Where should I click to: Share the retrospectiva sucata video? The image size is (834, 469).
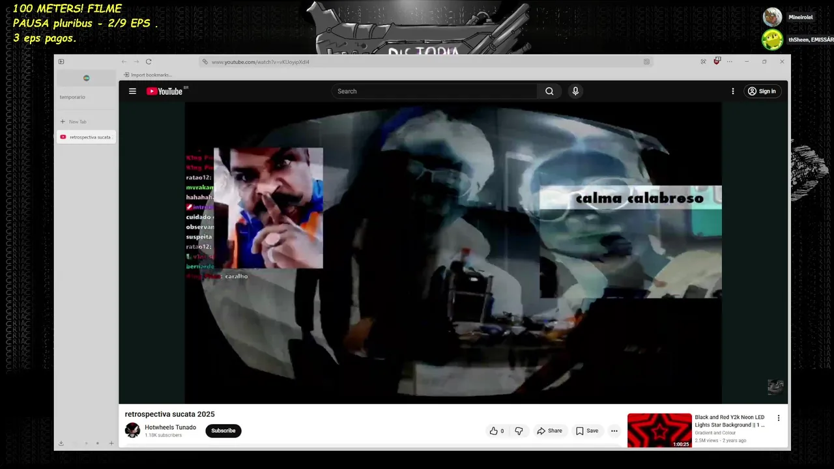click(x=549, y=431)
